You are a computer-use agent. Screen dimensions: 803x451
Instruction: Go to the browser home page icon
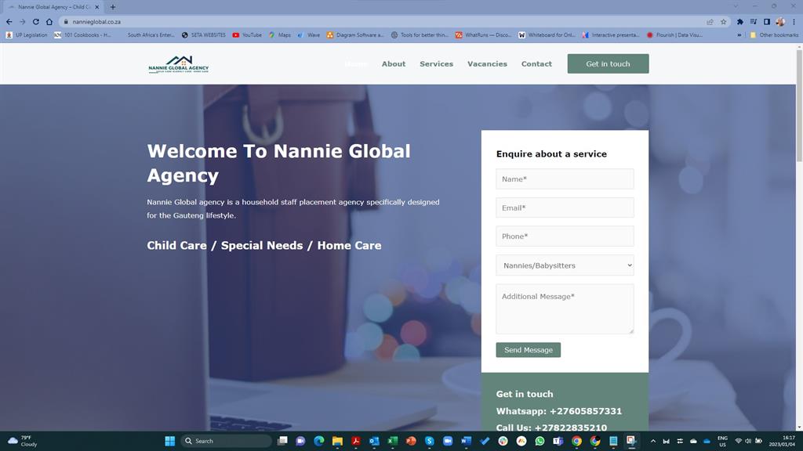click(x=49, y=21)
